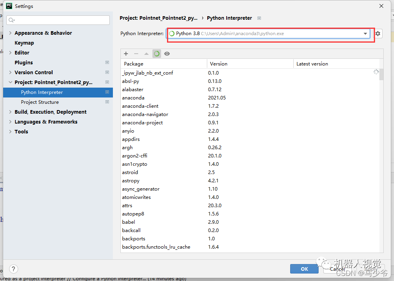394x281 pixels.
Task: Click the help question mark button
Action: tap(13, 269)
